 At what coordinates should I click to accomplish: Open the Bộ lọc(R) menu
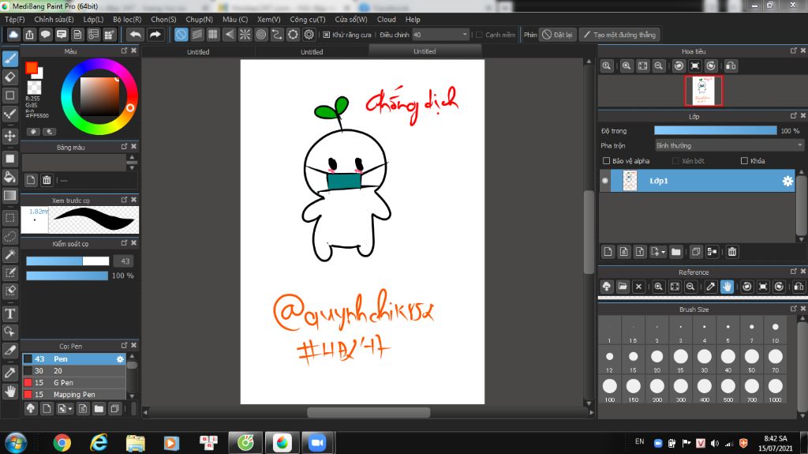tap(127, 19)
